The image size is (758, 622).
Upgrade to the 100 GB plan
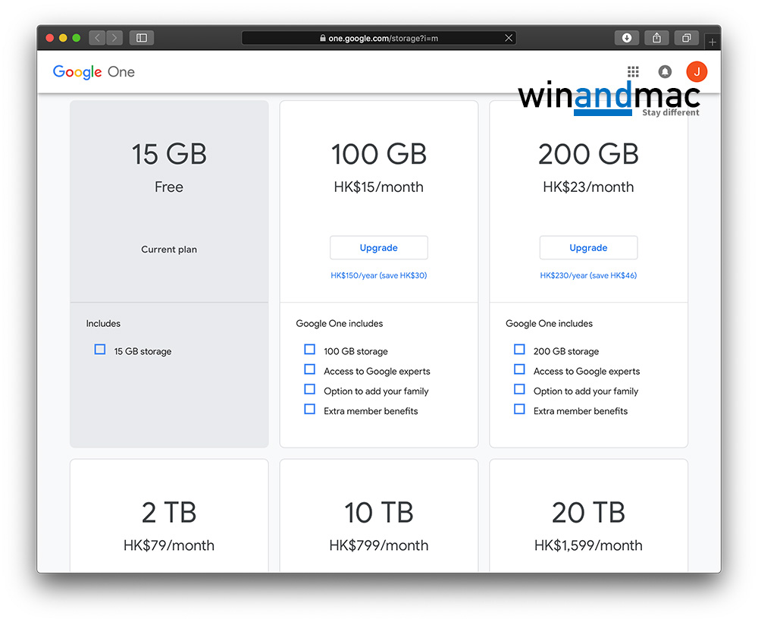click(x=379, y=248)
